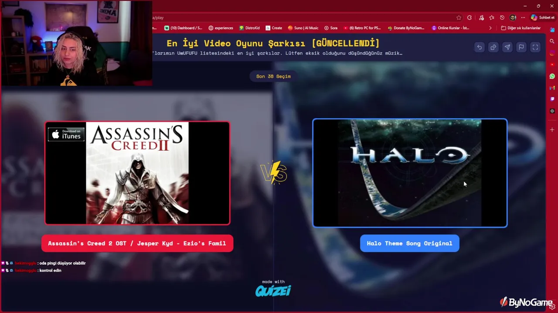This screenshot has width=558, height=313.
Task: Click the quiz description text under title
Action: [277, 53]
